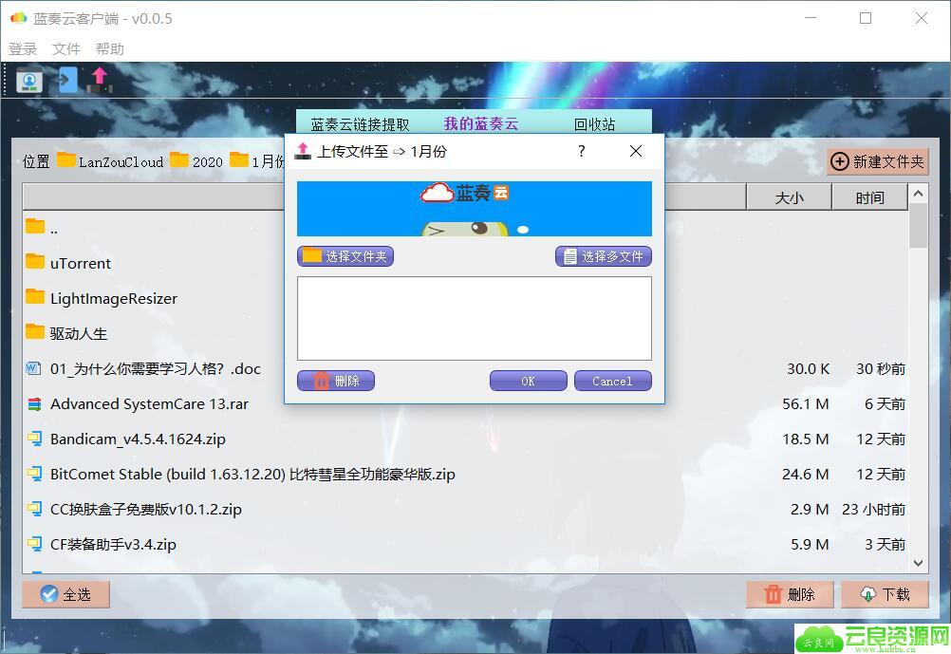The height and width of the screenshot is (654, 951).
Task: Click the upload file list box
Action: click(x=475, y=319)
